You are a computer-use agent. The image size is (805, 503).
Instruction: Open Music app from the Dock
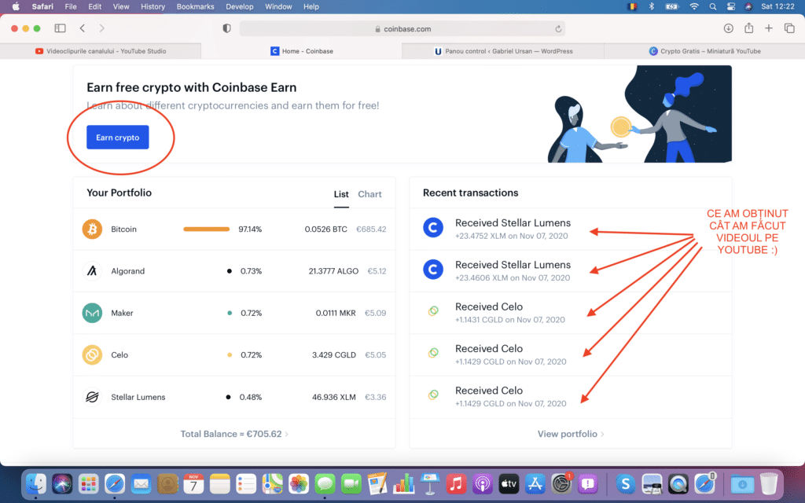point(456,483)
